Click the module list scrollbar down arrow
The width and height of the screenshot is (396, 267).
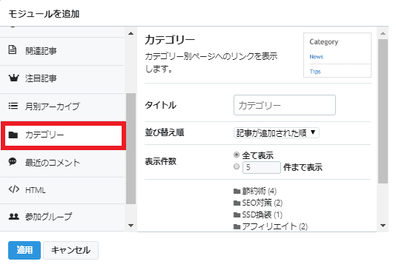coord(131,226)
